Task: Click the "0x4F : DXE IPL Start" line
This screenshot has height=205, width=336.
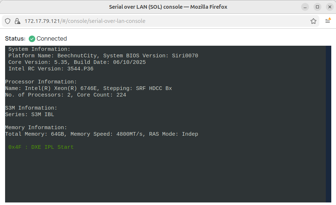Action: coord(41,147)
